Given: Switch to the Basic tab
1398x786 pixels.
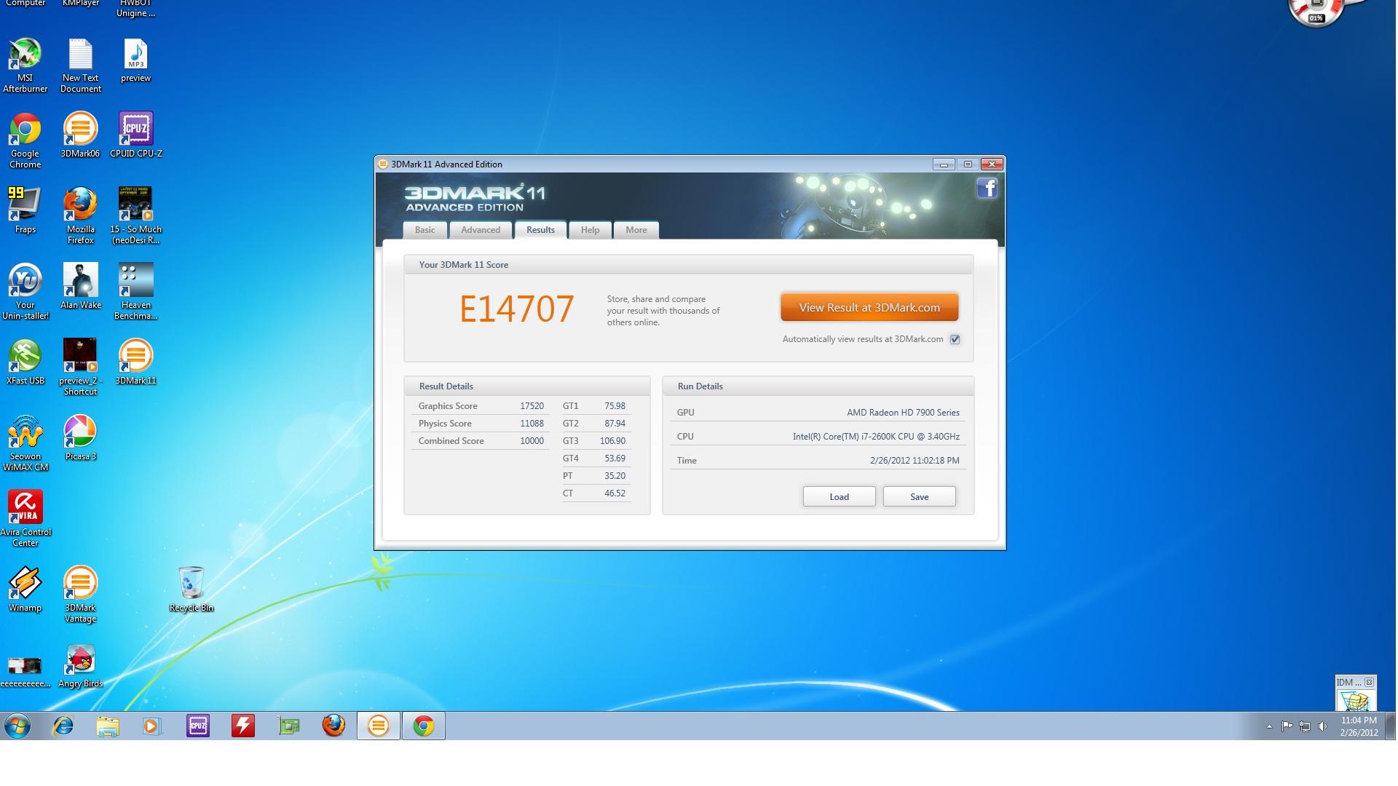Looking at the screenshot, I should tap(424, 230).
